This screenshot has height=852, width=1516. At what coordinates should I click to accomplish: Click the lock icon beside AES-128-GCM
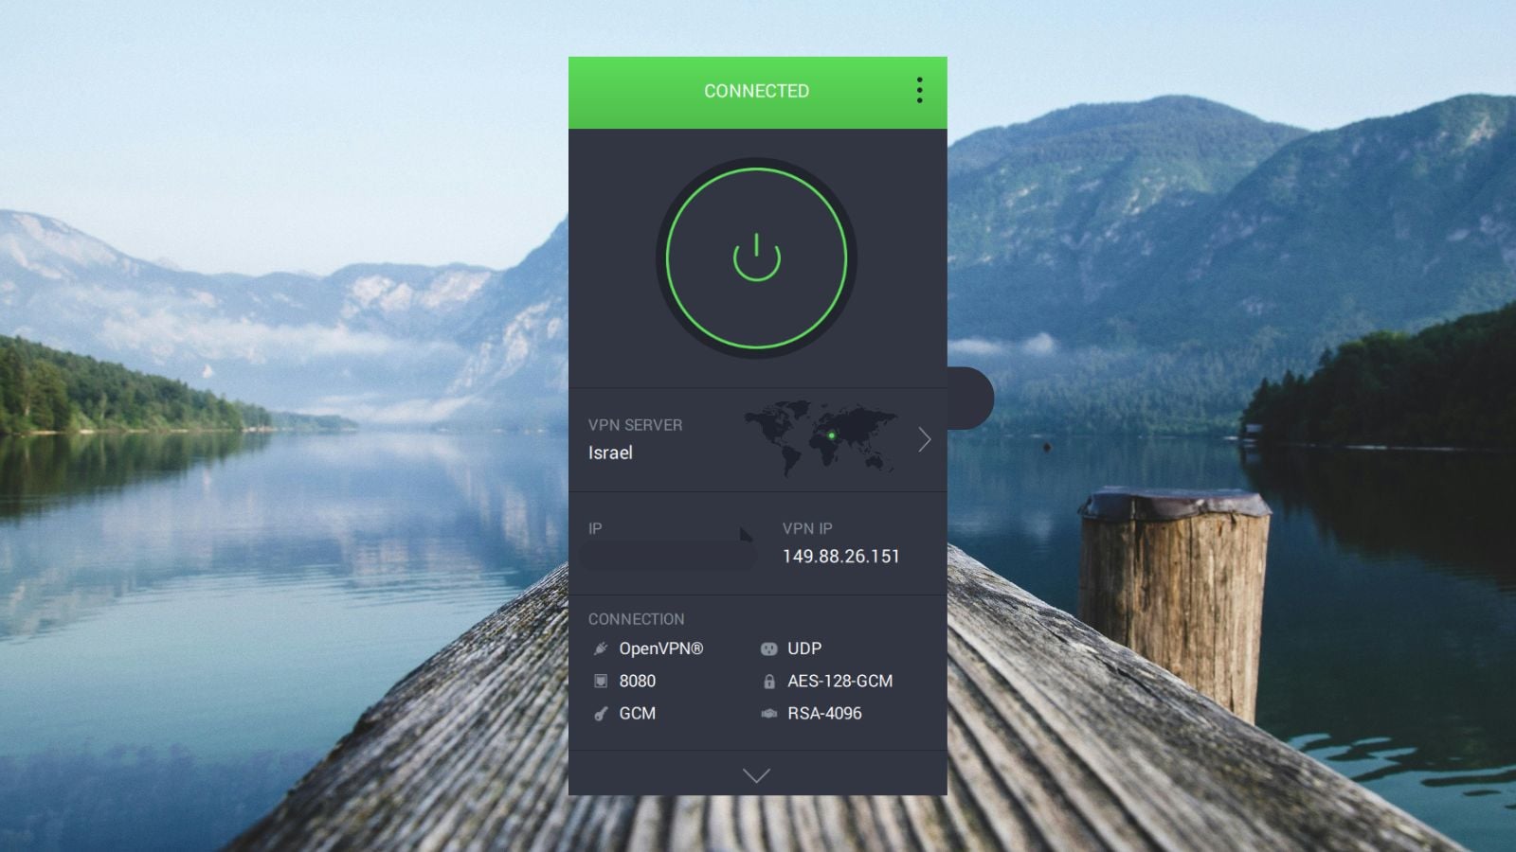pyautogui.click(x=768, y=682)
